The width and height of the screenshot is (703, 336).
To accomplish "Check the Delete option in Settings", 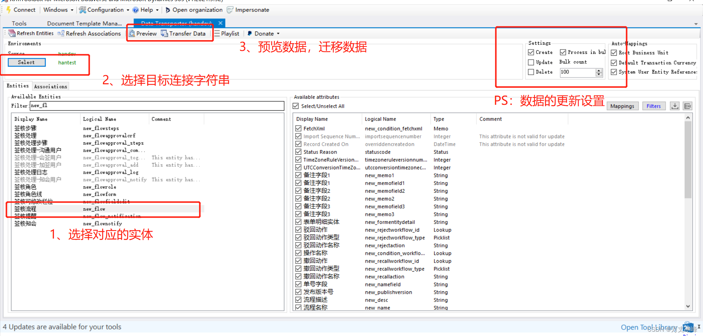I will pos(531,72).
